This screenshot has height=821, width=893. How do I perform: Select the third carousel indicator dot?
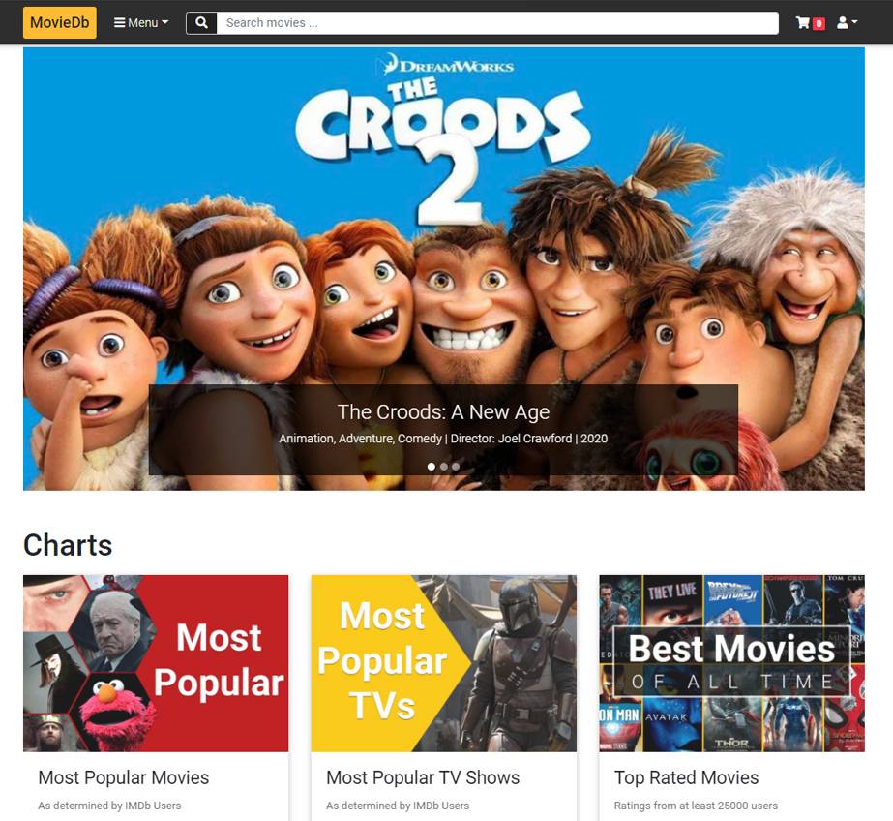pyautogui.click(x=456, y=467)
